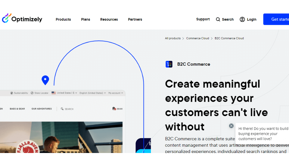Click the mockup SEARCH field
The height and width of the screenshot is (162, 289).
point(67,109)
